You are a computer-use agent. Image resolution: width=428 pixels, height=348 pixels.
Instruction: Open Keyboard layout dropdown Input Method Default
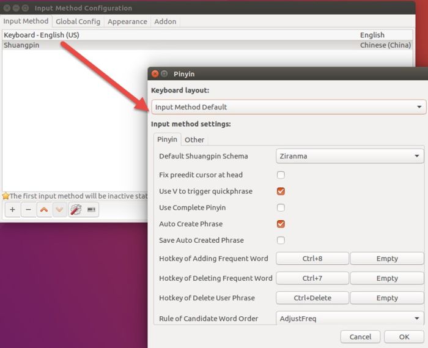[289, 107]
